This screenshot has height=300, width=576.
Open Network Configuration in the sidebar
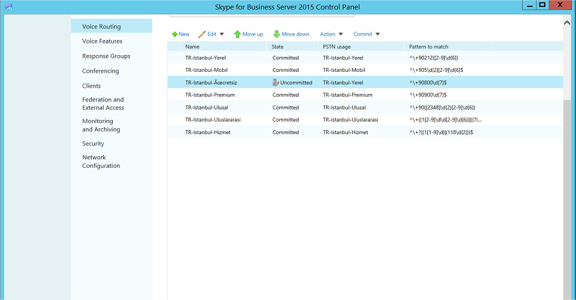click(101, 161)
